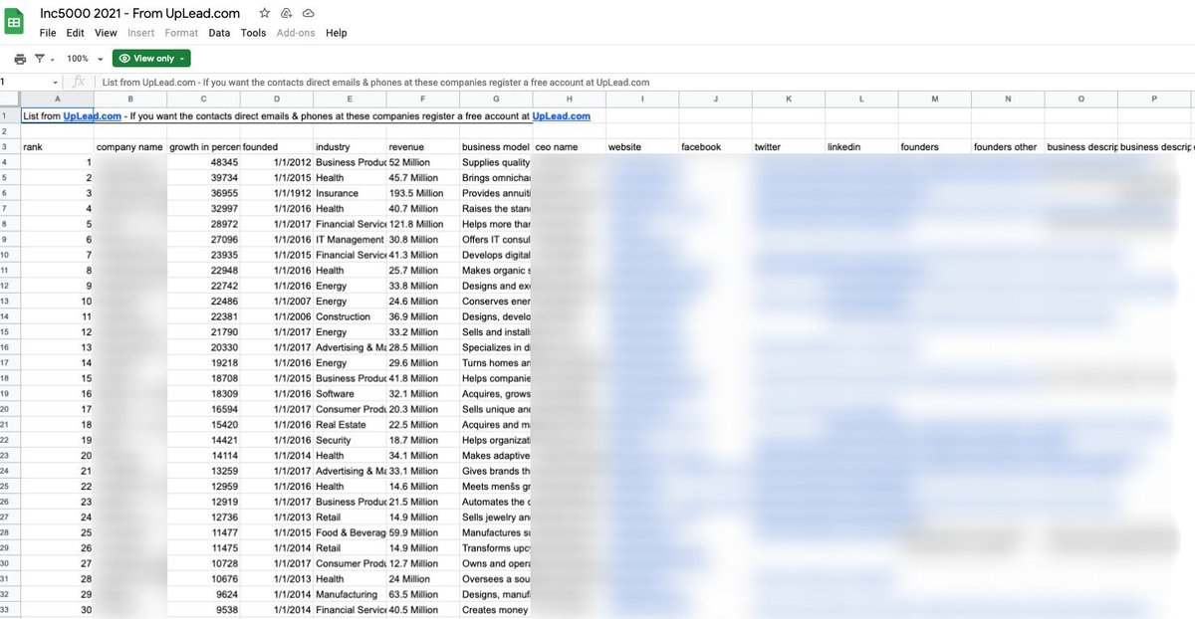Click the 'ceo name' header cell

click(570, 146)
